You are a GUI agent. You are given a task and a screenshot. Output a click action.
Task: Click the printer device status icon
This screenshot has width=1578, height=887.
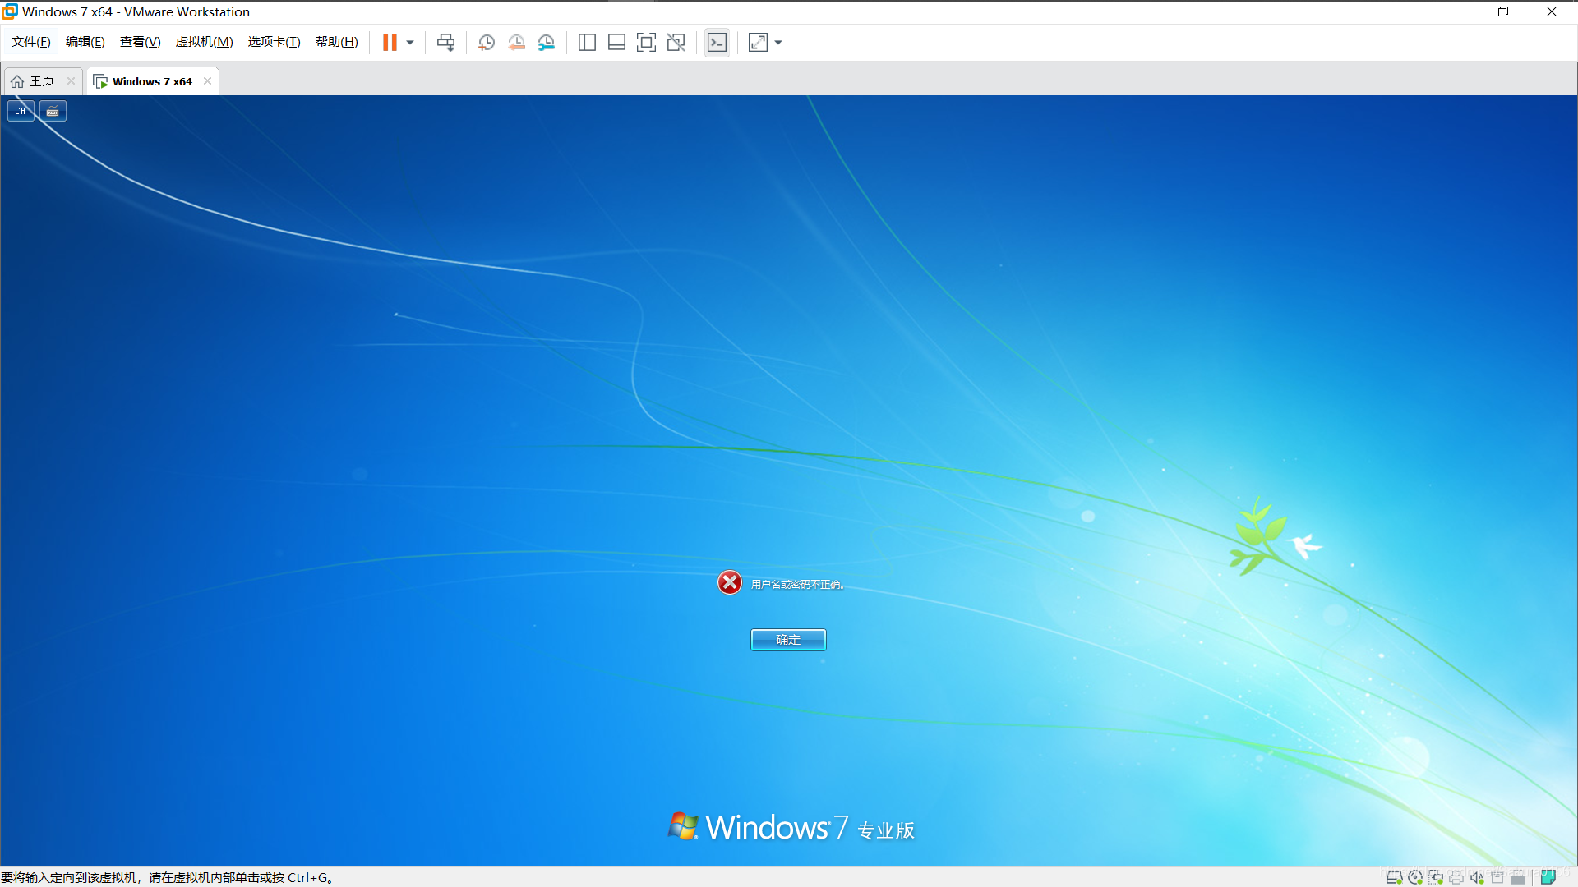(1456, 877)
